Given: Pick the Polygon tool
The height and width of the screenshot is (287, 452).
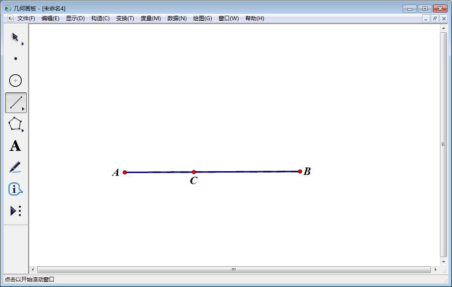Looking at the screenshot, I should pyautogui.click(x=15, y=124).
